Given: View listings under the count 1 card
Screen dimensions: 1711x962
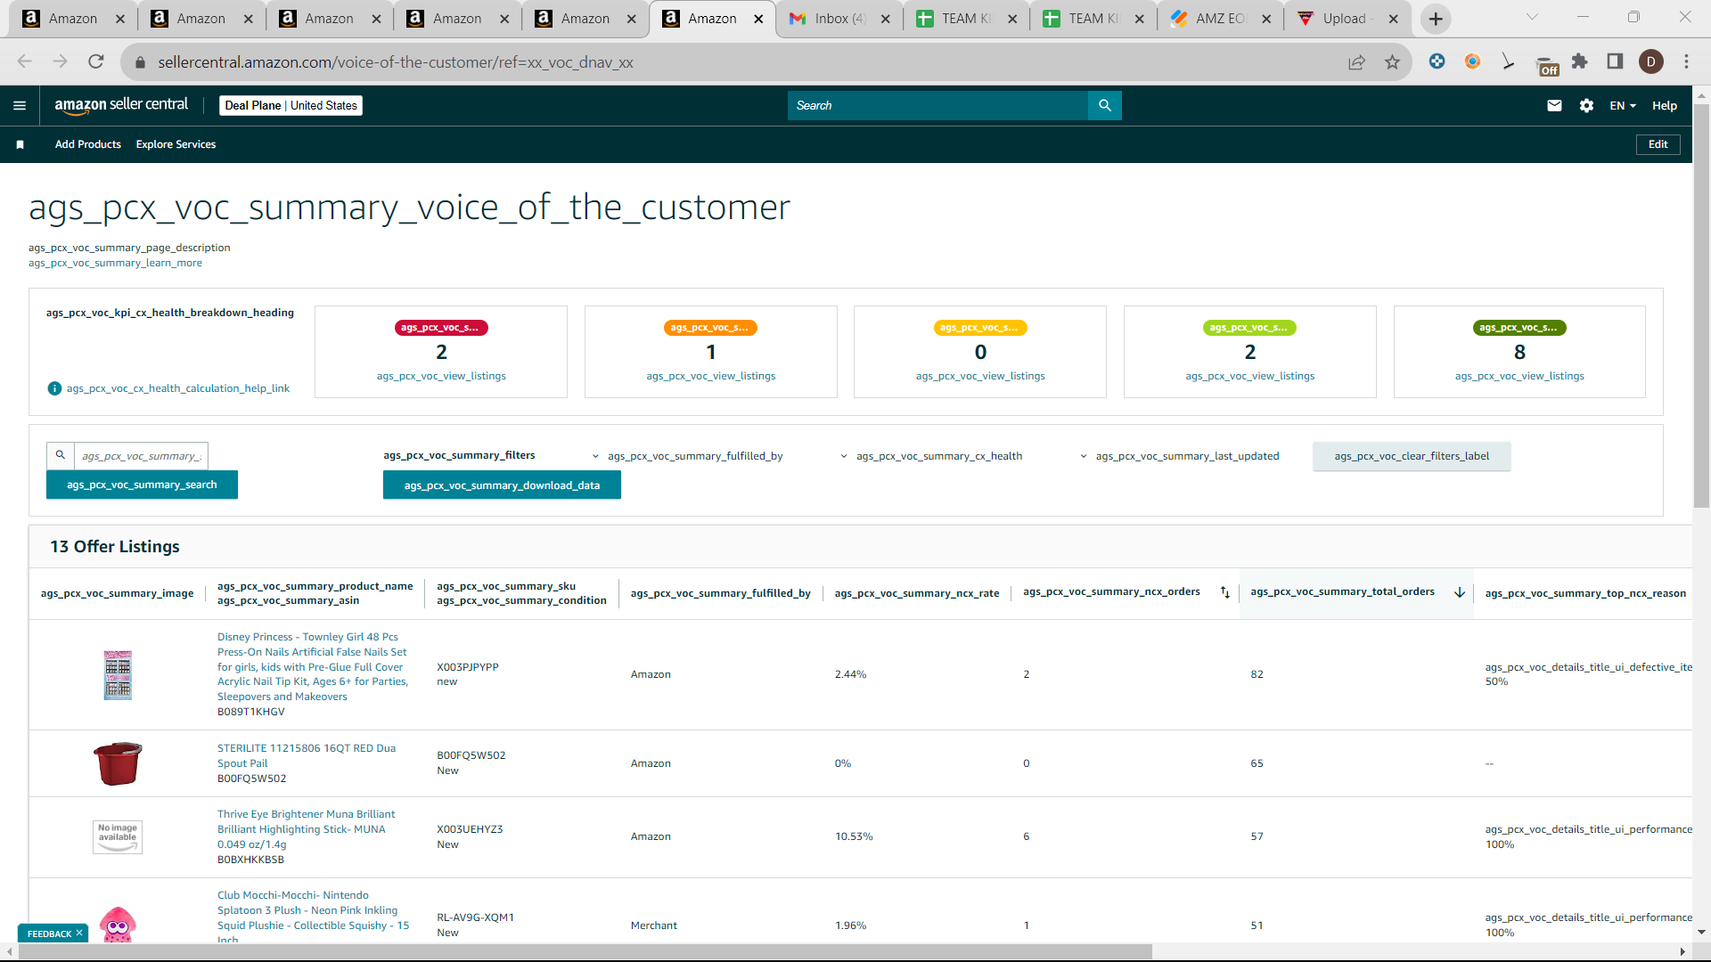Looking at the screenshot, I should [711, 376].
